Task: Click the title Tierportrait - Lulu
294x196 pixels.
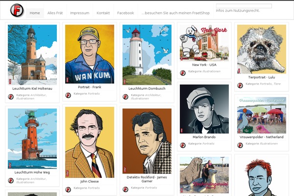Action: click(x=262, y=77)
